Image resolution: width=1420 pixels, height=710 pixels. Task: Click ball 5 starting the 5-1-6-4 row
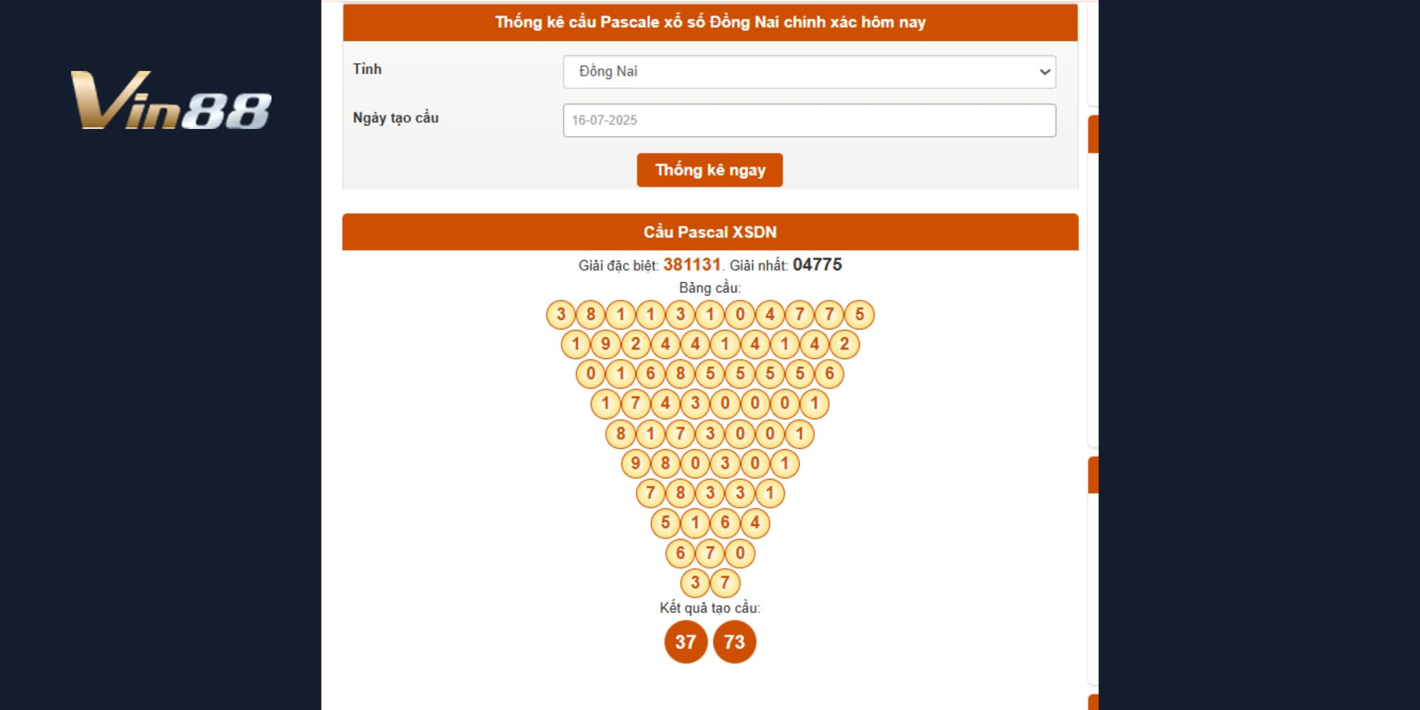tap(666, 523)
